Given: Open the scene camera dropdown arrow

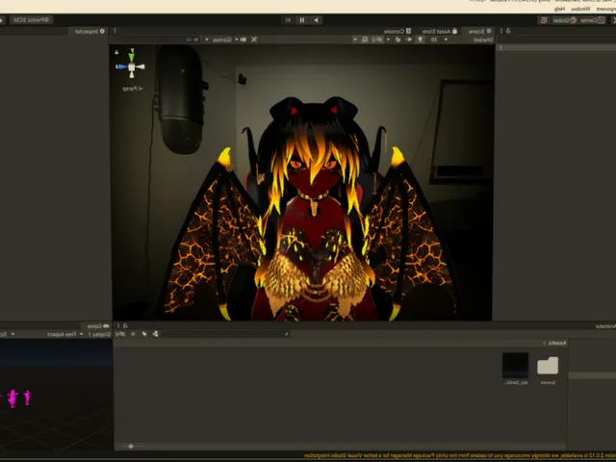Looking at the screenshot, I should (x=237, y=39).
